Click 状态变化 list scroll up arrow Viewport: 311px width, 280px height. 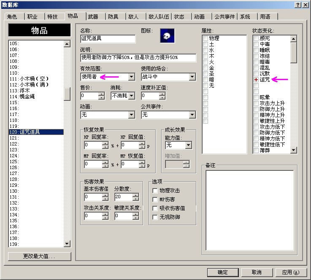click(294, 39)
